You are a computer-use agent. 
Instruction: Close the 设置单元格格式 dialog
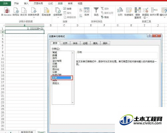[x=157, y=36]
